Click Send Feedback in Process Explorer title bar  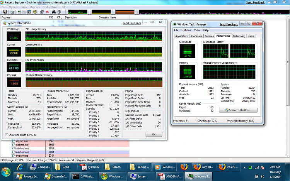point(255,2)
